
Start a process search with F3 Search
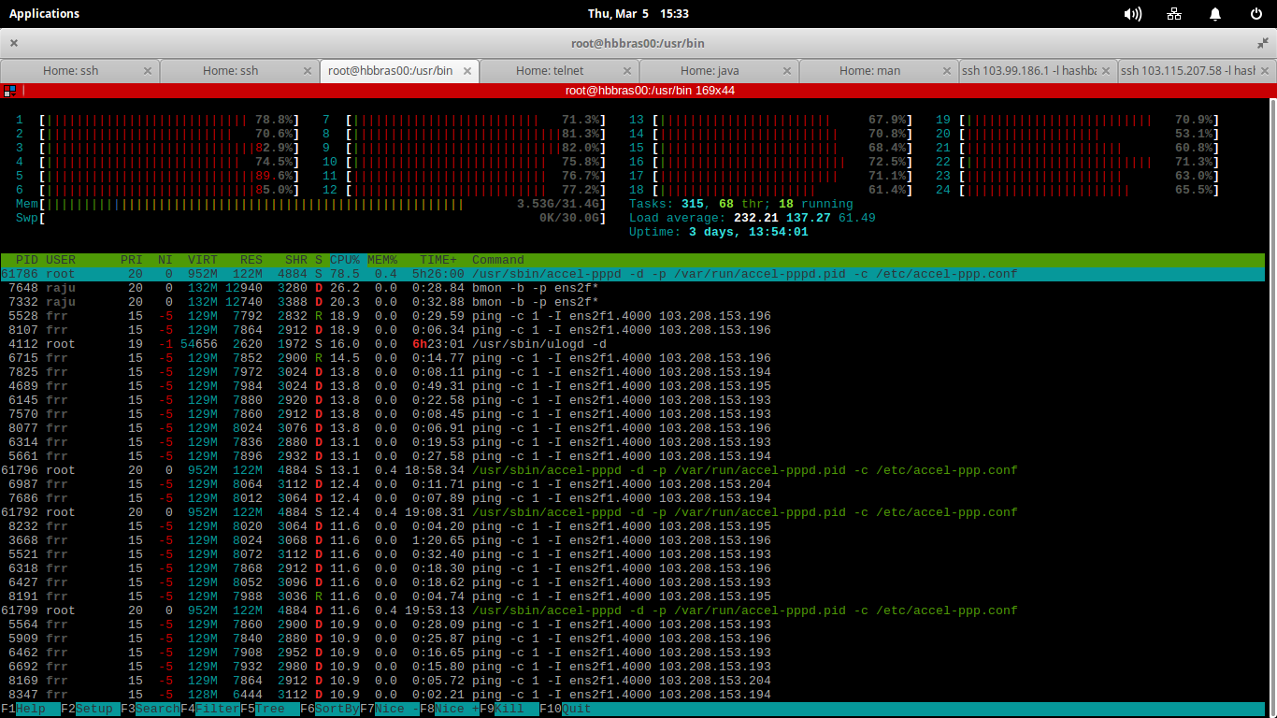pos(152,708)
